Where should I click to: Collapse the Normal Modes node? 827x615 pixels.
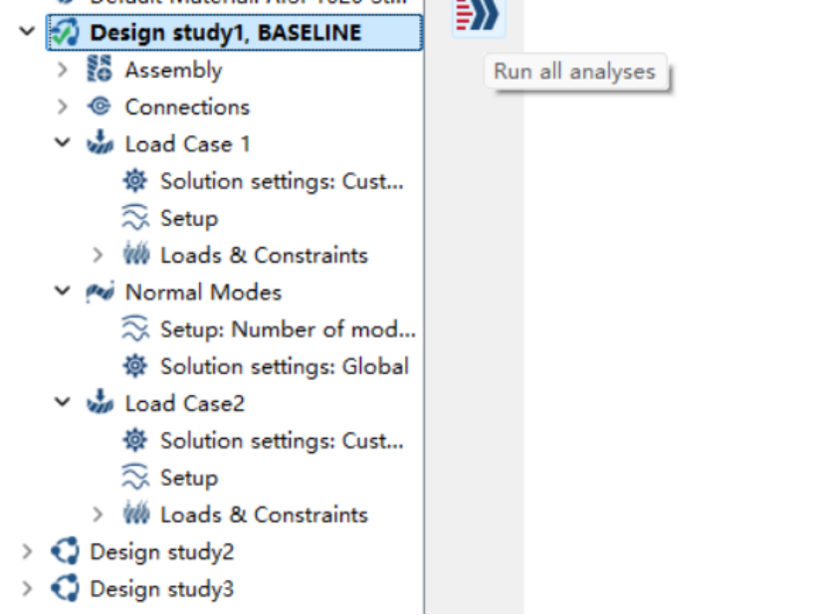pyautogui.click(x=63, y=292)
